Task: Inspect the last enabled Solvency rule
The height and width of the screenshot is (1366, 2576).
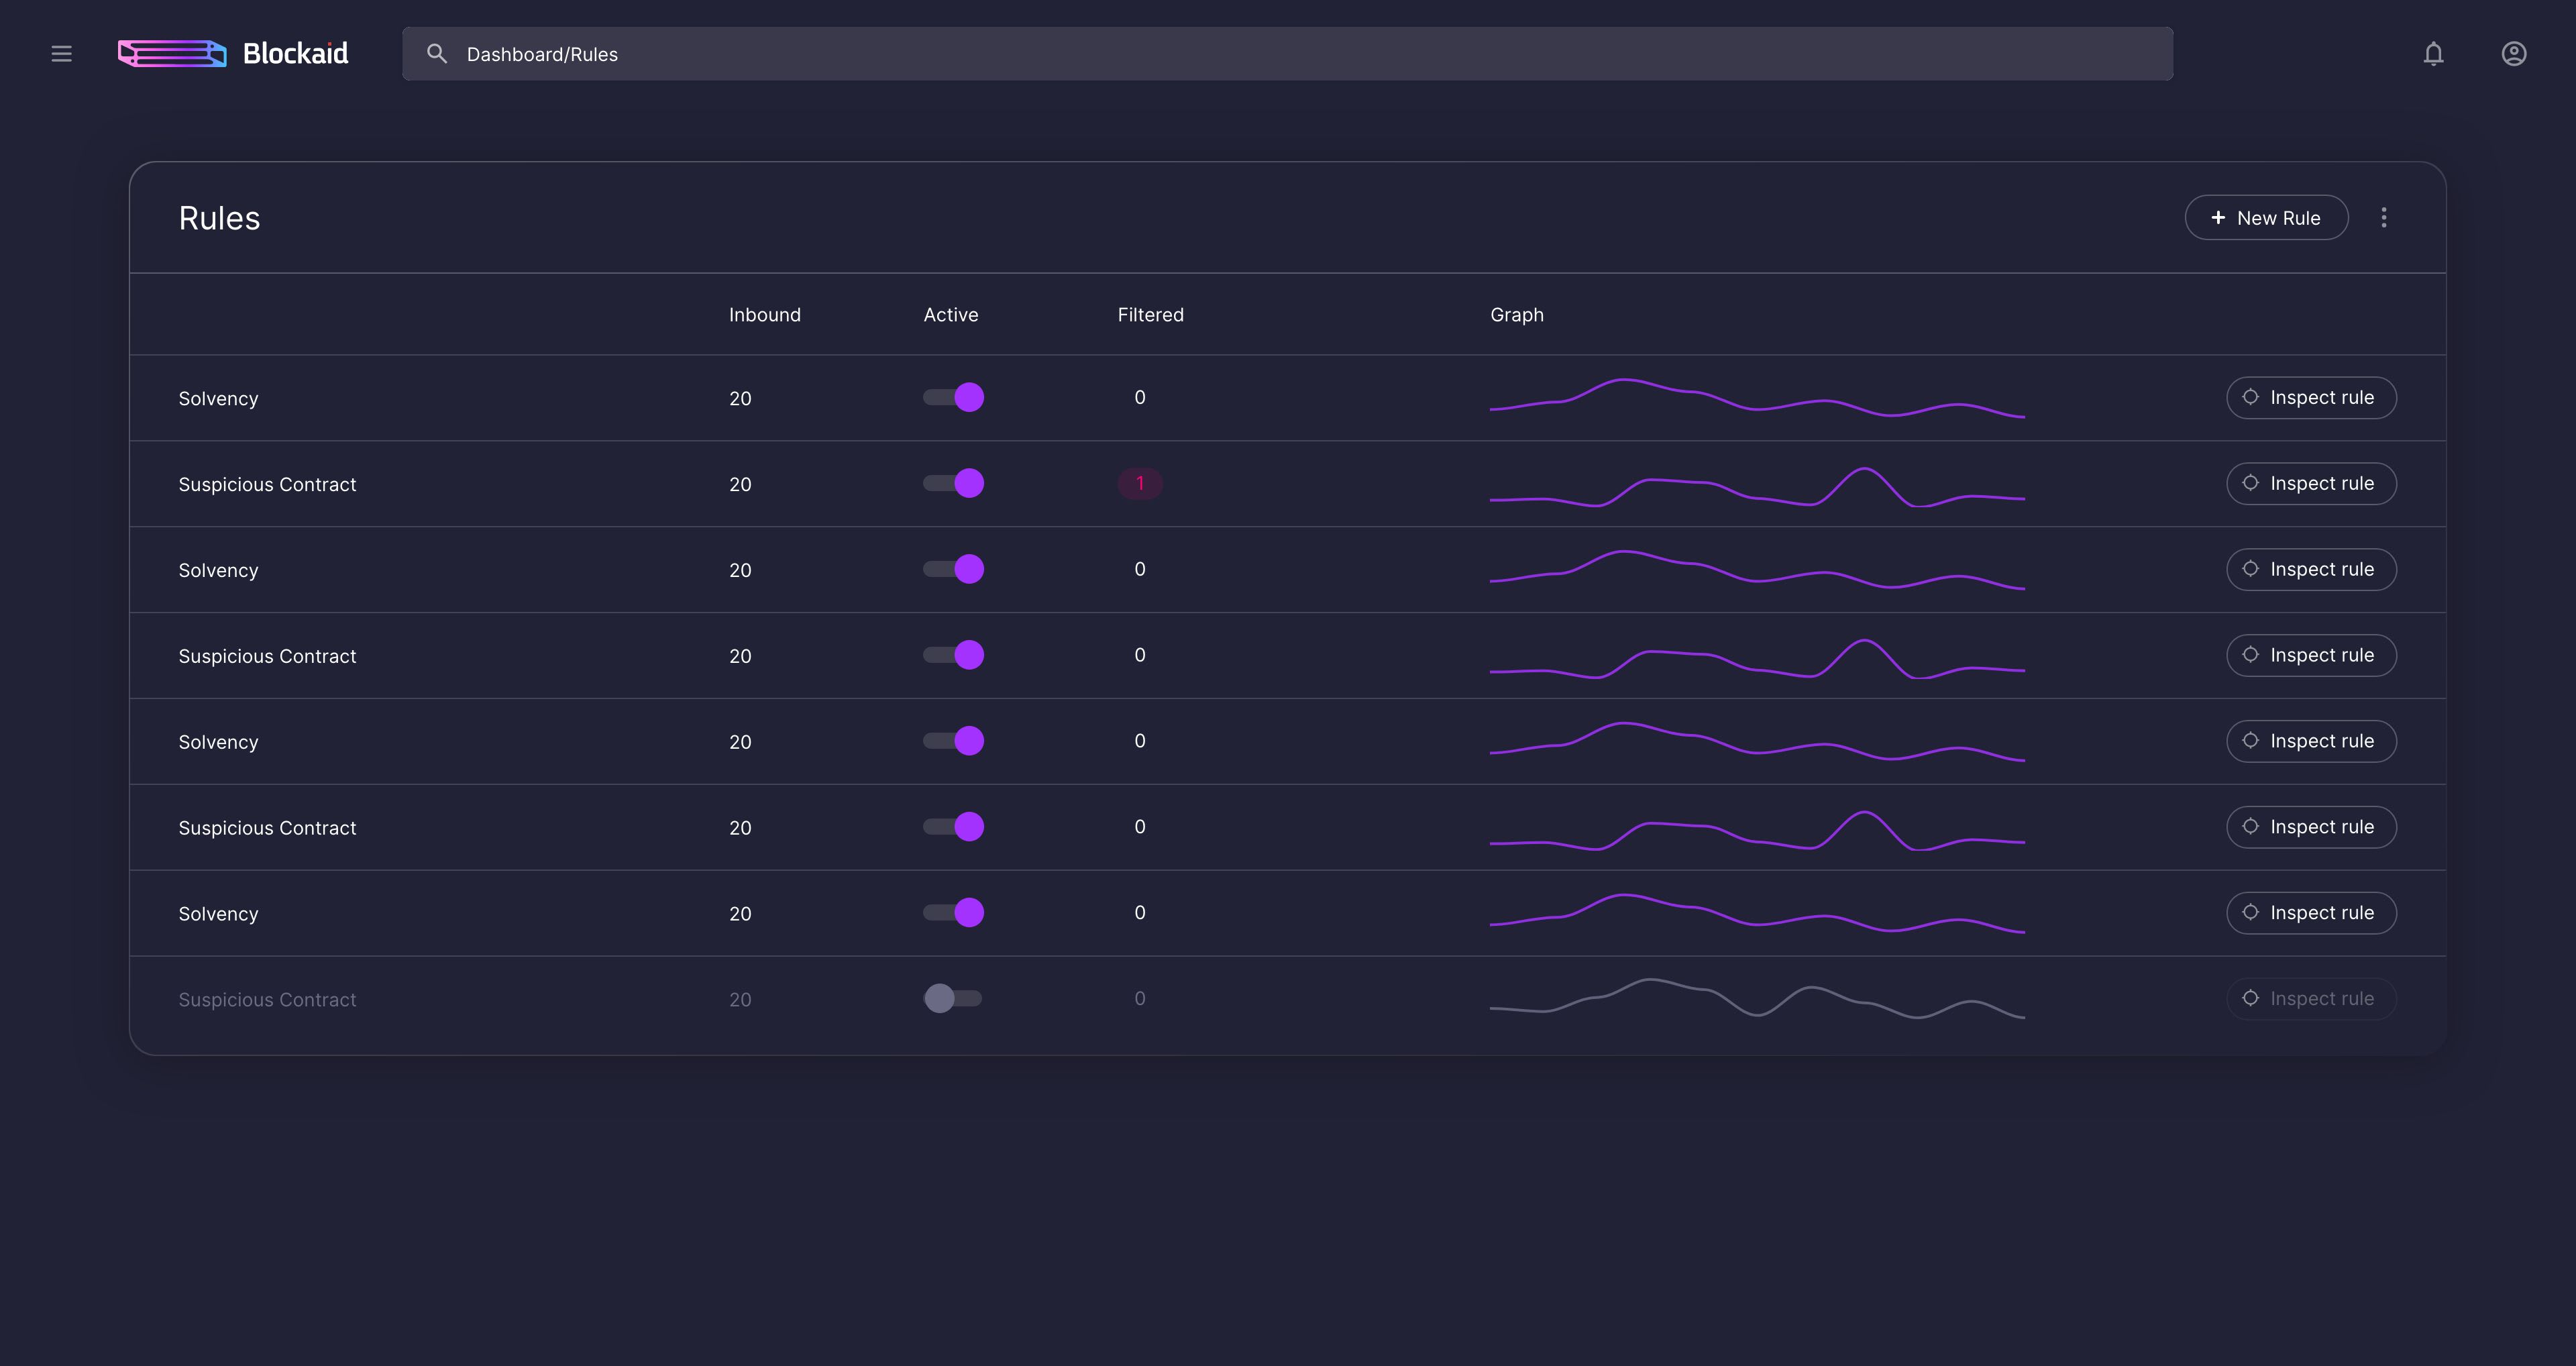Action: coord(2311,913)
